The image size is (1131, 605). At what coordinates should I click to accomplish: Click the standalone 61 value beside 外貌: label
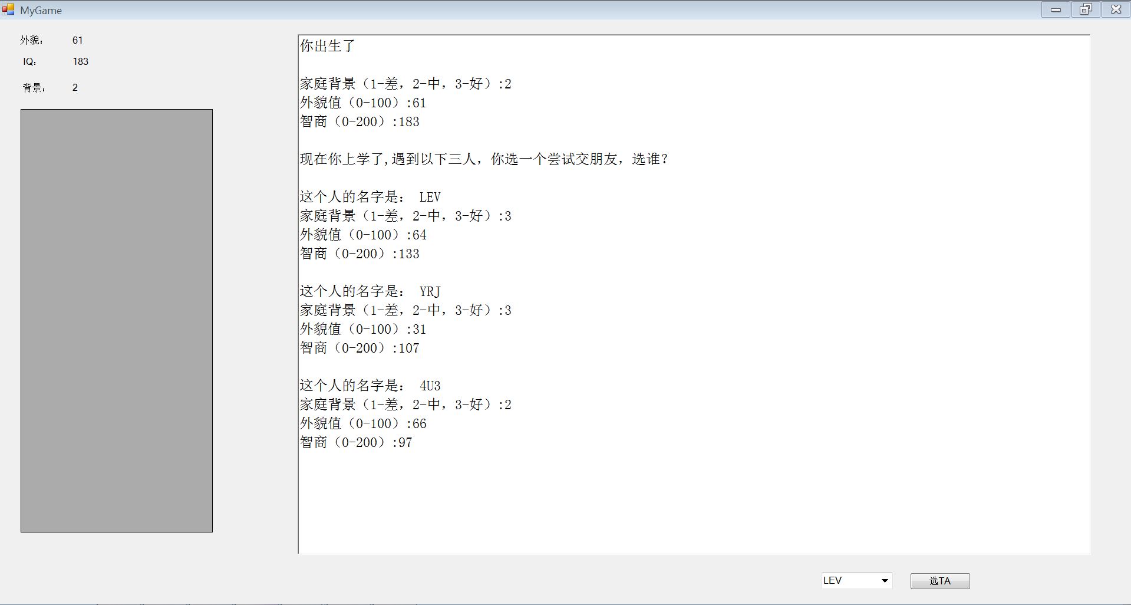tap(78, 40)
